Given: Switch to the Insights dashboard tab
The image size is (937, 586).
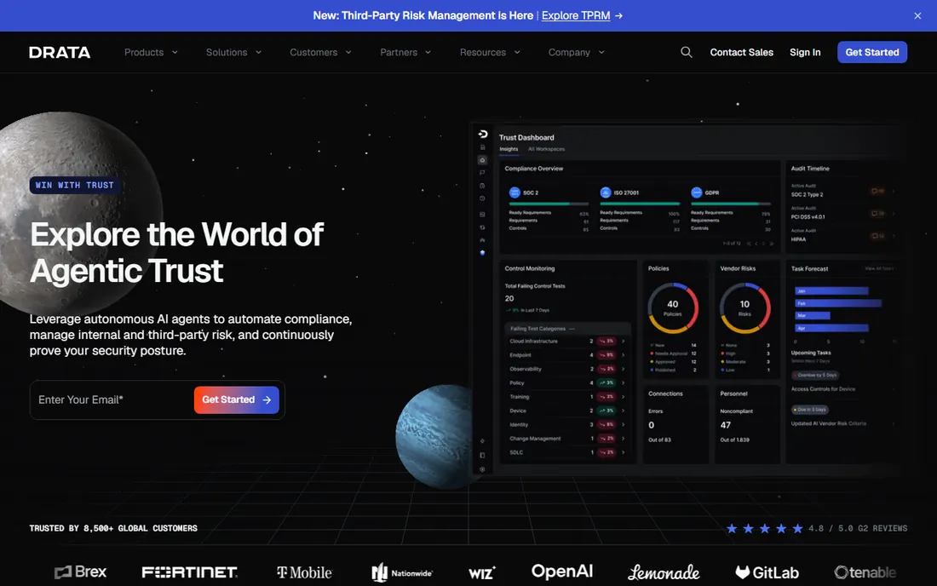Looking at the screenshot, I should (509, 149).
